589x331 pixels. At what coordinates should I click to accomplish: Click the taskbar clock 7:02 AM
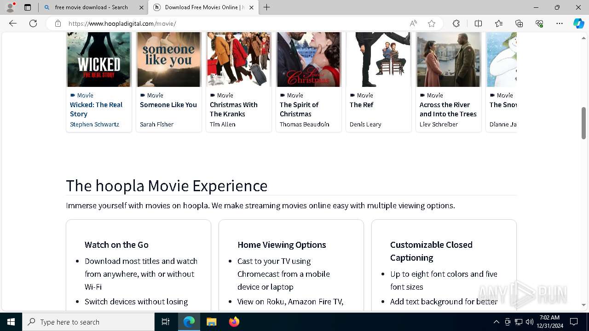click(x=549, y=322)
